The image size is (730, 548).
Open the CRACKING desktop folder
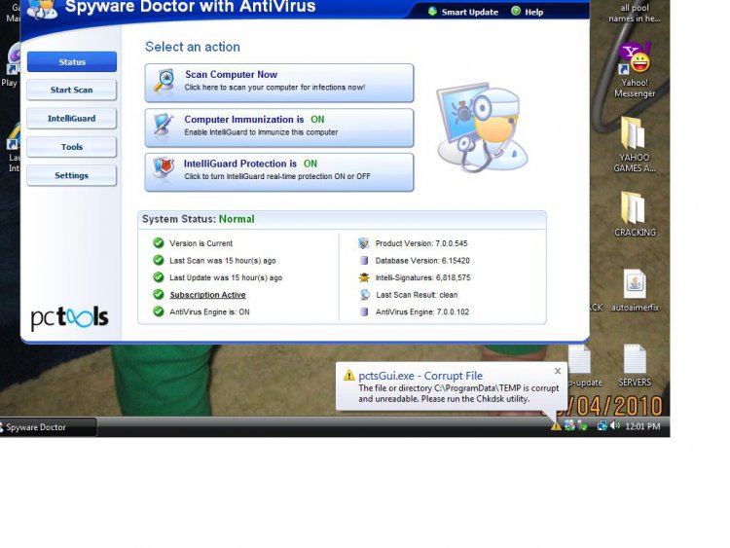pyautogui.click(x=634, y=214)
